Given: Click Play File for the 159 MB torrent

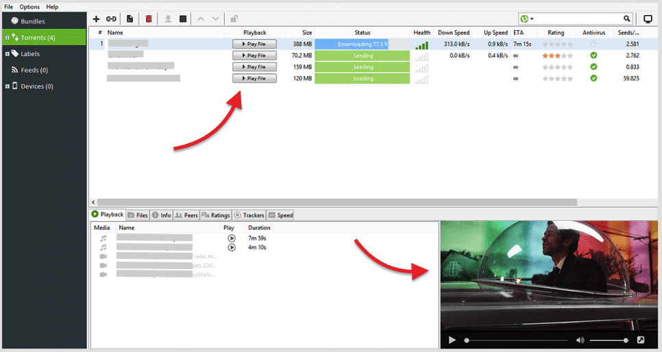Looking at the screenshot, I should point(254,66).
